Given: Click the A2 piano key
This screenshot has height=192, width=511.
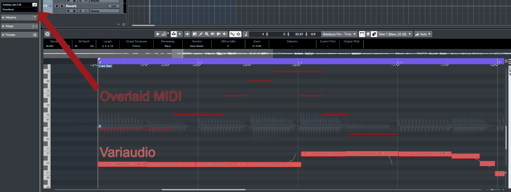Looking at the screenshot, I should [x=47, y=71].
